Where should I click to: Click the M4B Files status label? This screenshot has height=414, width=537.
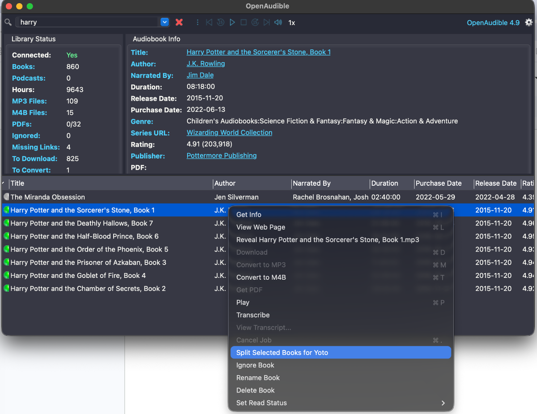point(30,113)
